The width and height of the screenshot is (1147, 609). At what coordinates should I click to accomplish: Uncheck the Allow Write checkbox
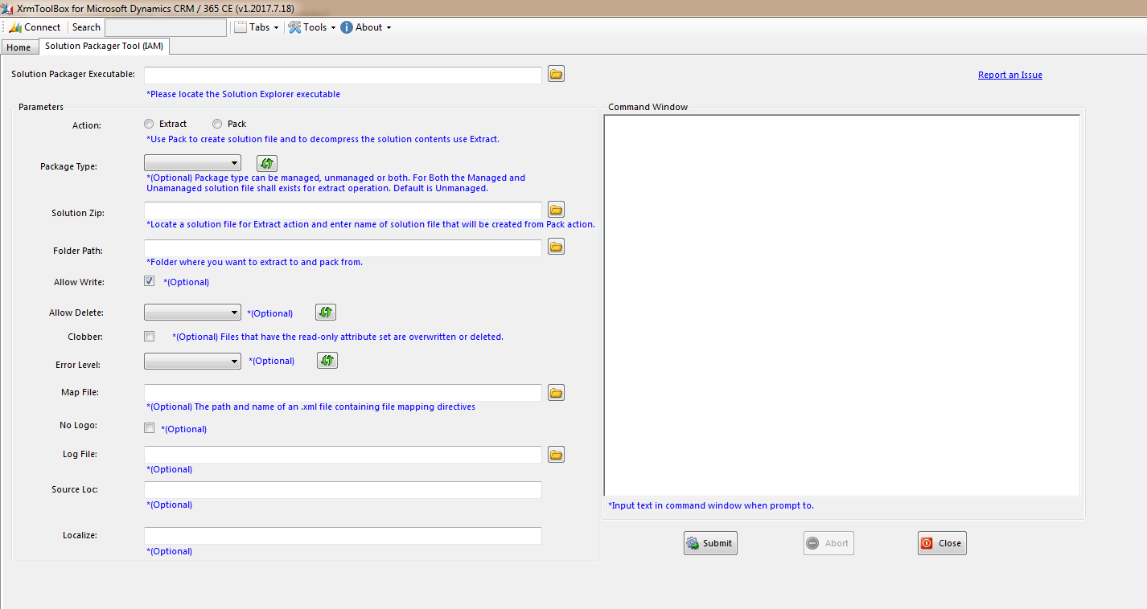tap(149, 281)
